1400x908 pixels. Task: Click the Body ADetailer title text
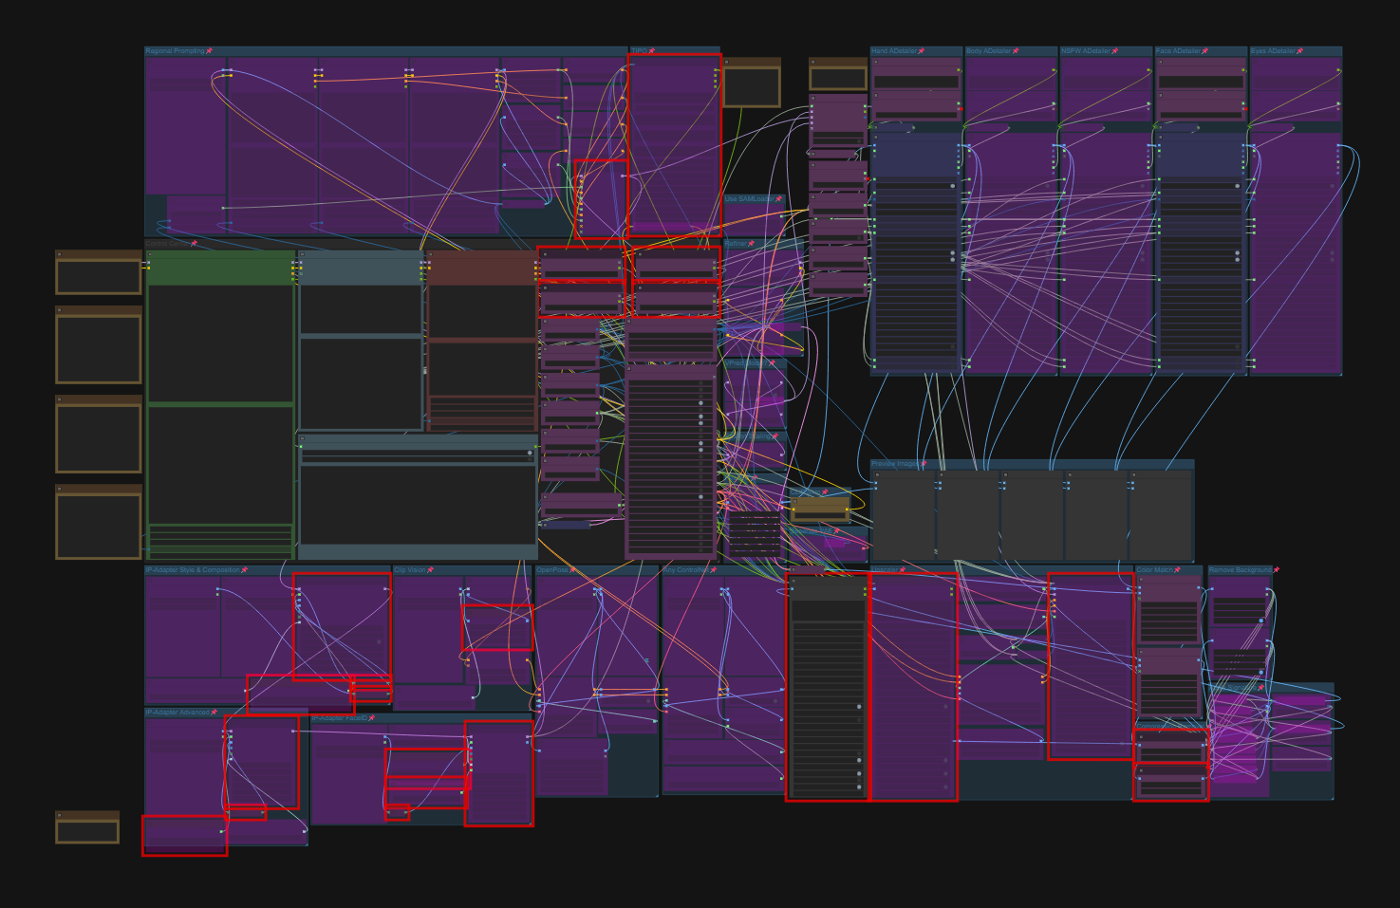click(989, 51)
